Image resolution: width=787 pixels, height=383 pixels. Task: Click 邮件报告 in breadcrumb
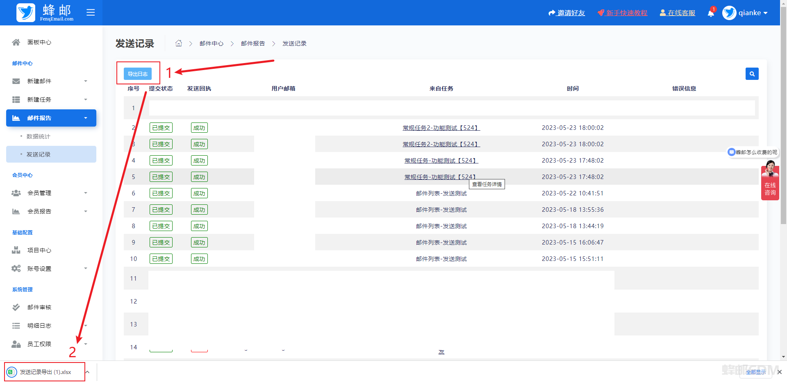tap(253, 43)
